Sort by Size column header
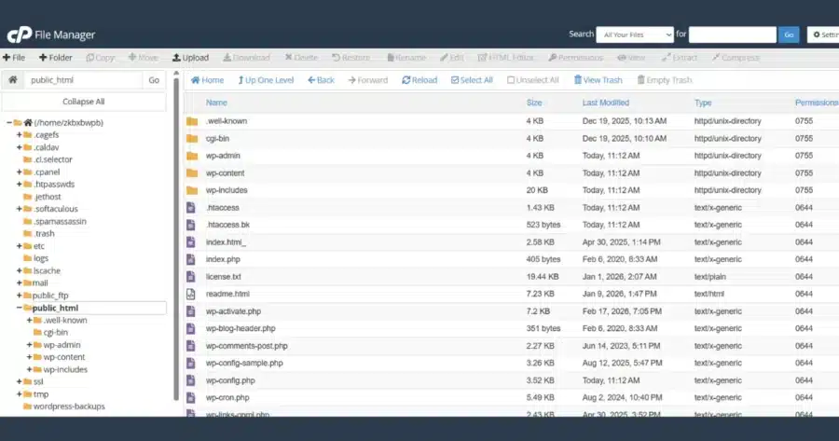Screen dimensions: 839x441 point(534,103)
